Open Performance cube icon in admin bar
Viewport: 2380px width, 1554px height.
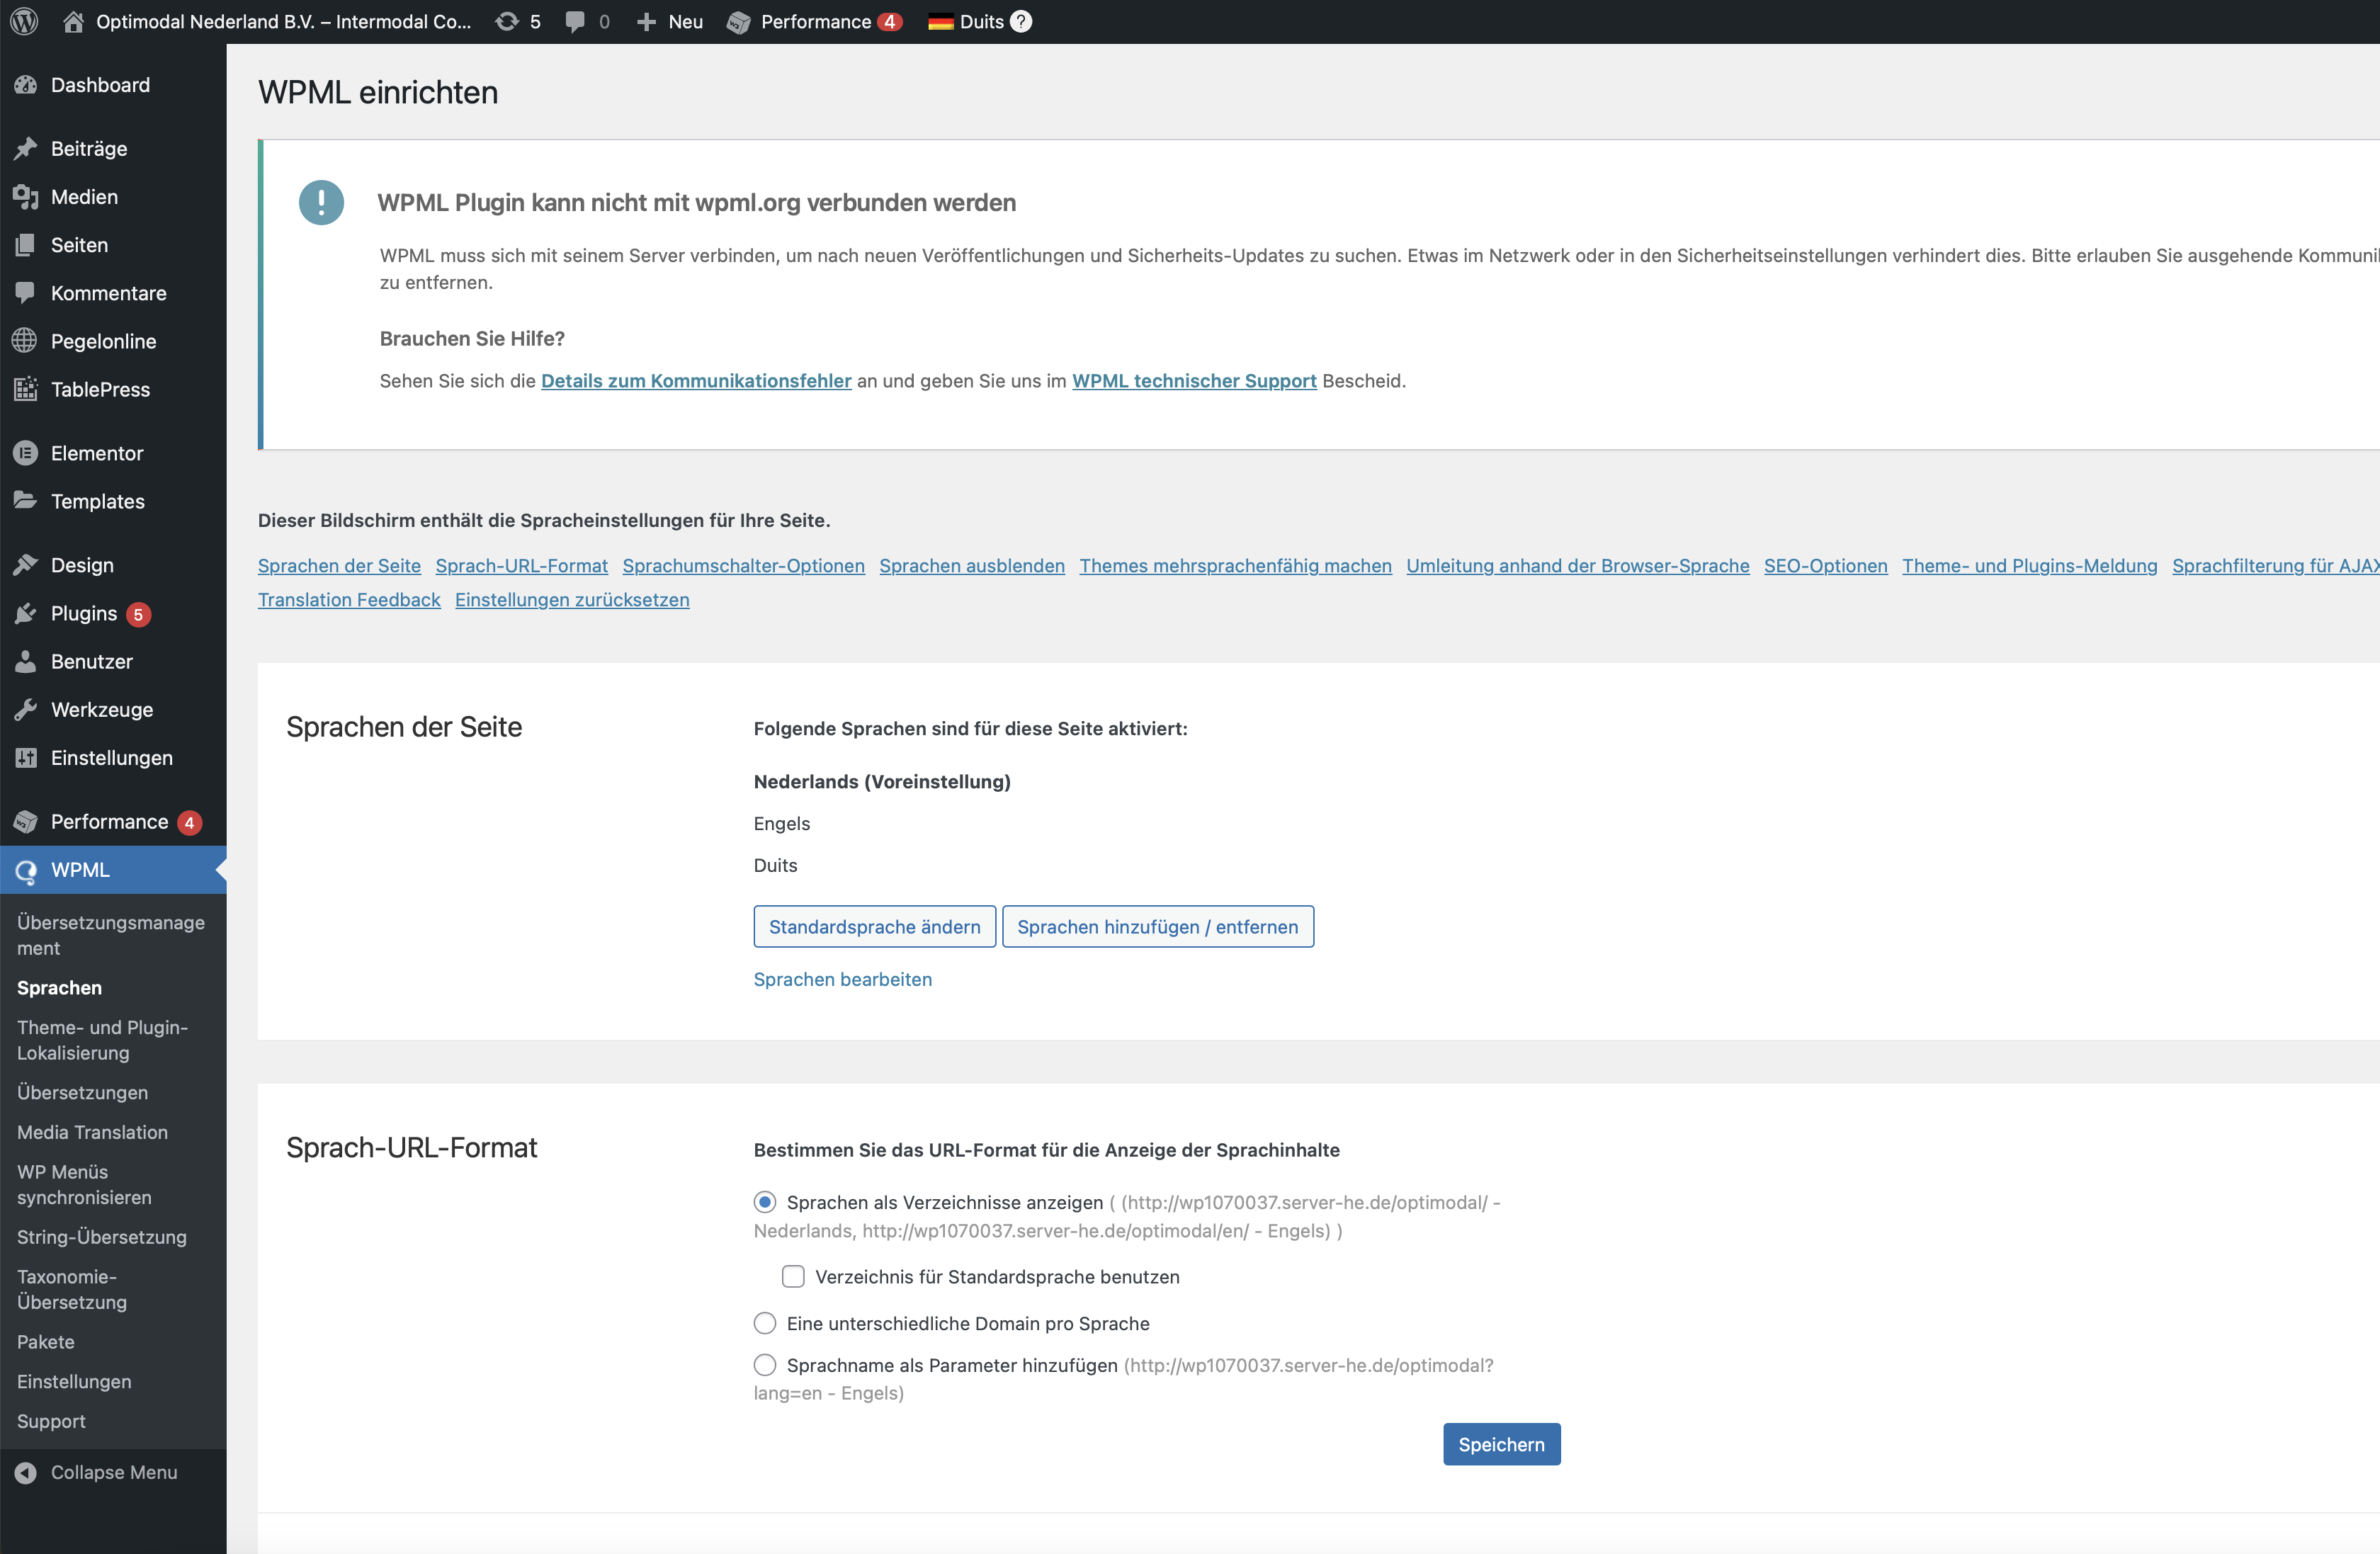(738, 21)
